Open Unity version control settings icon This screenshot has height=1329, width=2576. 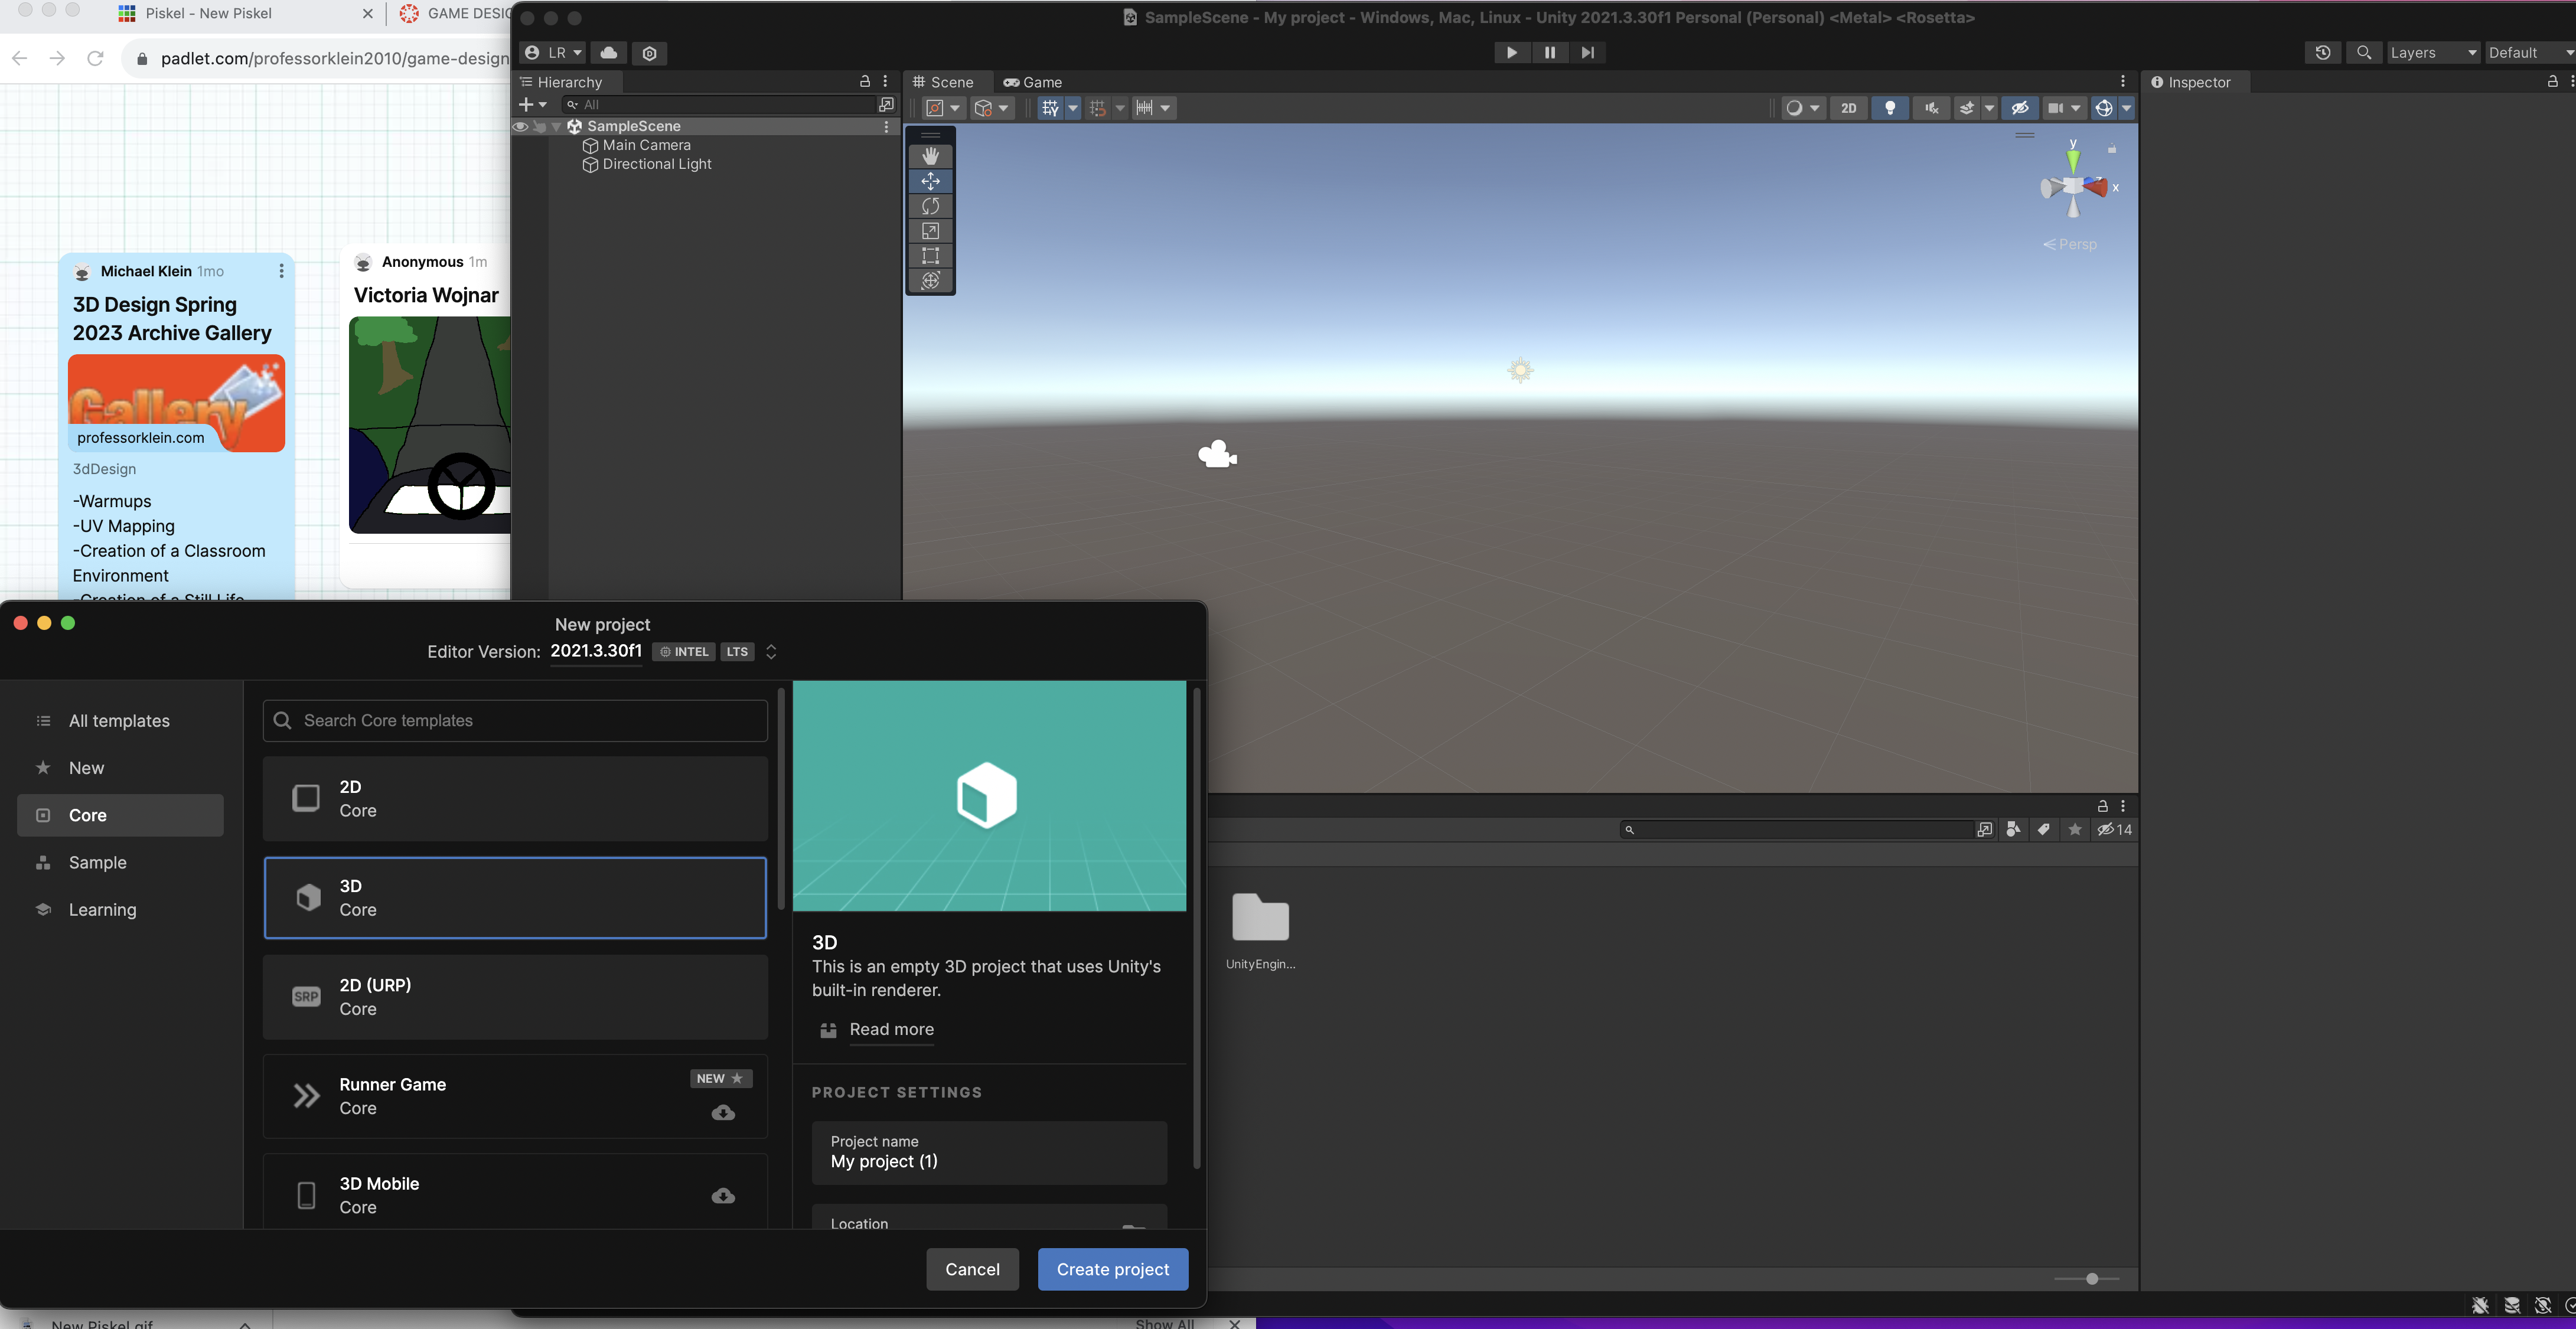click(650, 53)
